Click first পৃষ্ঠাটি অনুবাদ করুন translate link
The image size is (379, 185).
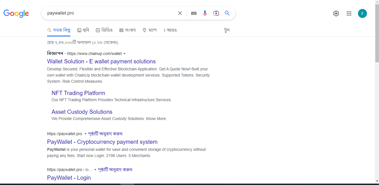pyautogui.click(x=105, y=134)
